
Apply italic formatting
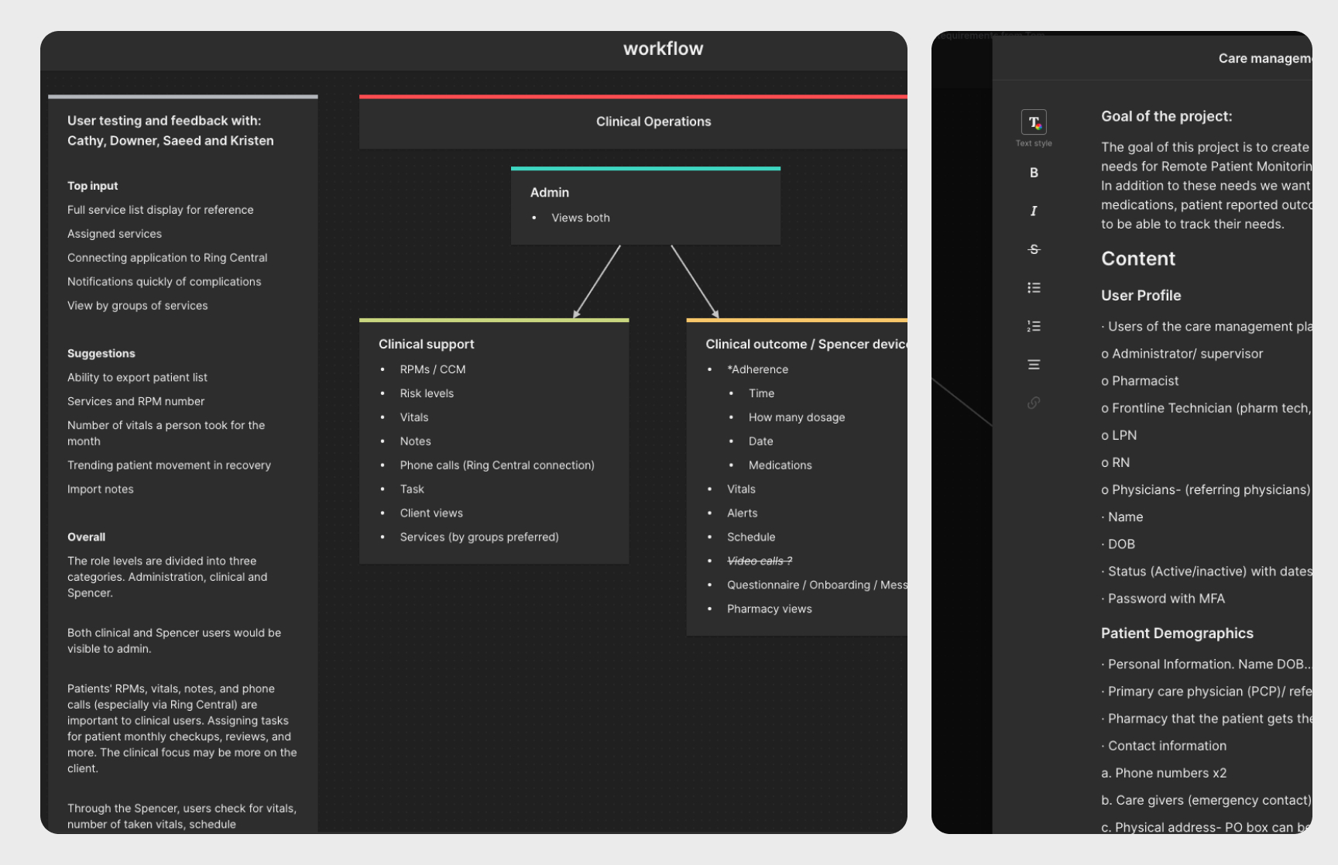(x=1034, y=211)
